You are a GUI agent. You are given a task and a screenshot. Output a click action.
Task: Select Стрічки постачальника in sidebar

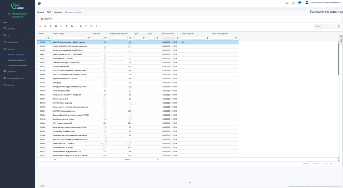coord(17,65)
